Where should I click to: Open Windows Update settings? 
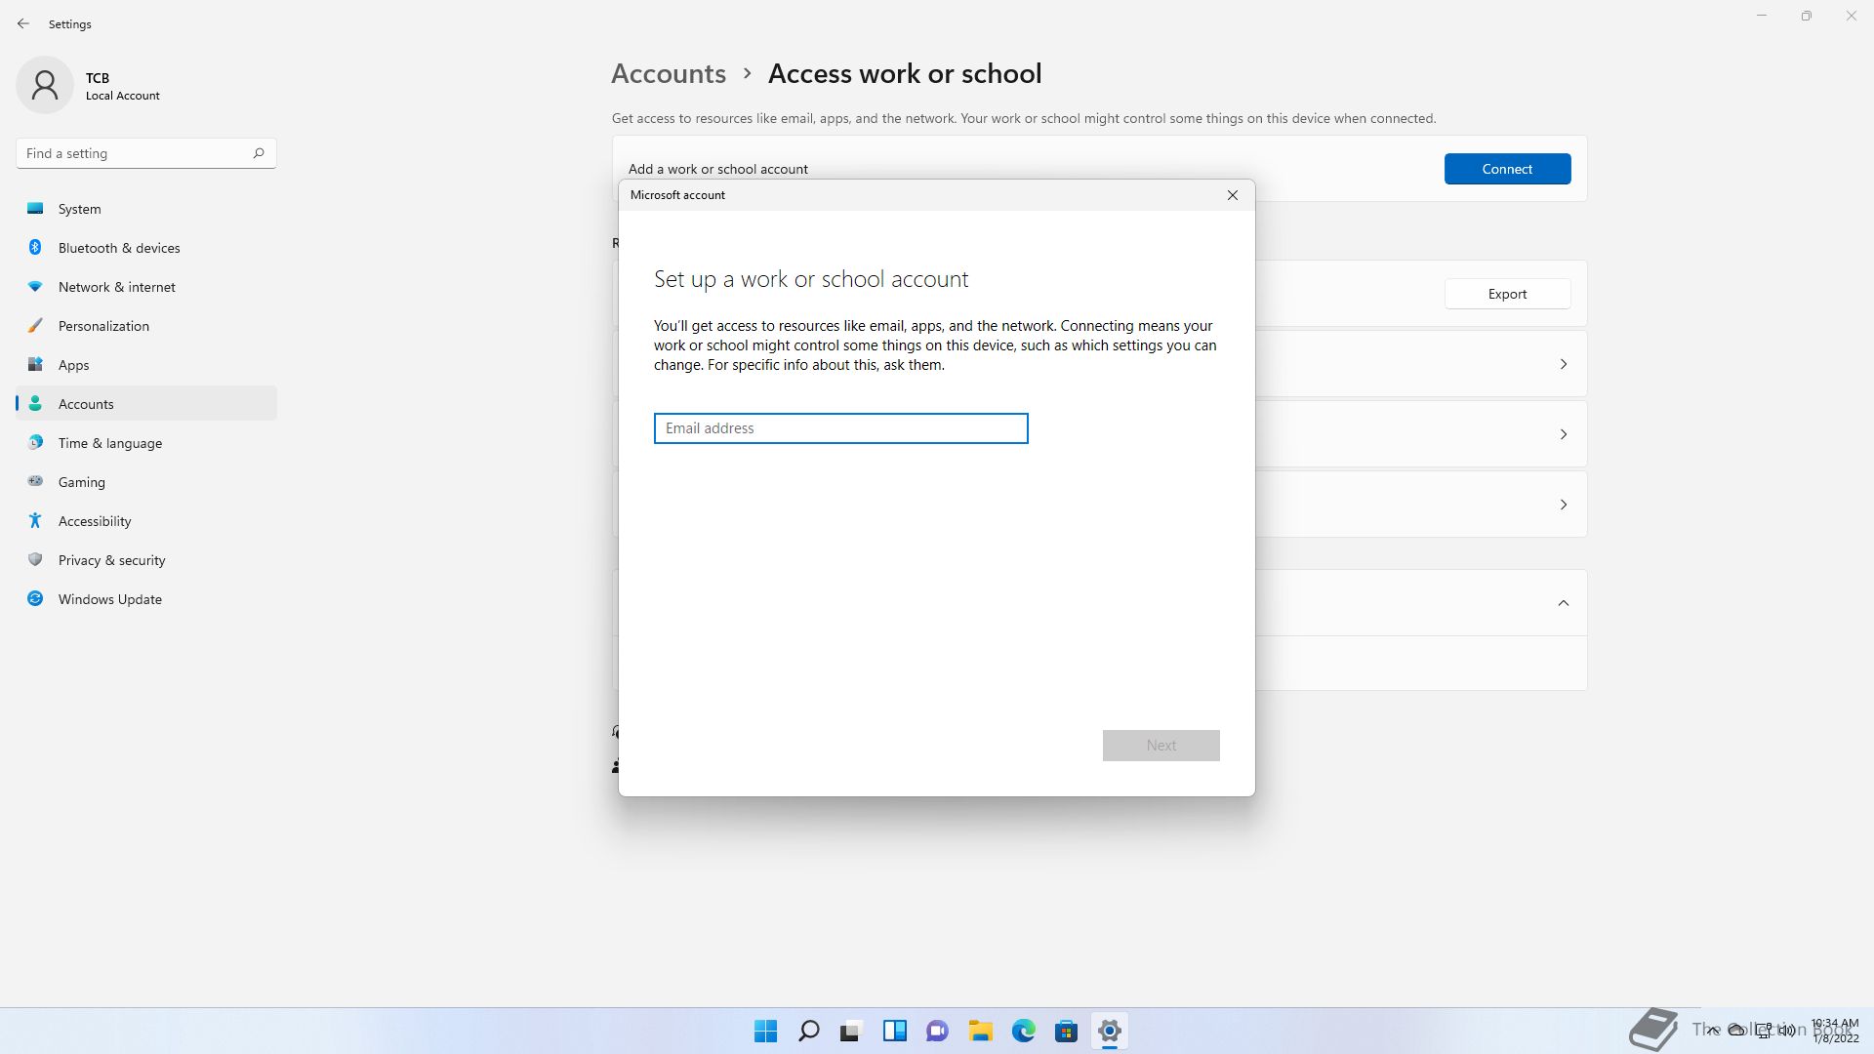tap(109, 599)
